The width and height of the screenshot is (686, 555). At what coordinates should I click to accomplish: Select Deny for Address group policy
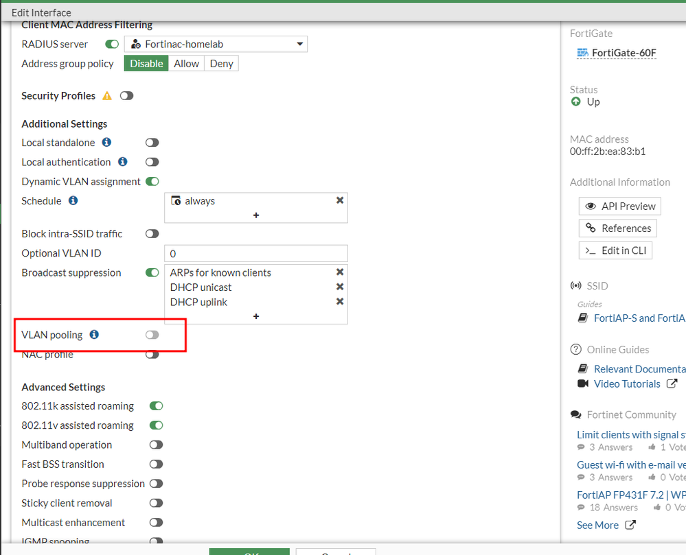coord(221,63)
